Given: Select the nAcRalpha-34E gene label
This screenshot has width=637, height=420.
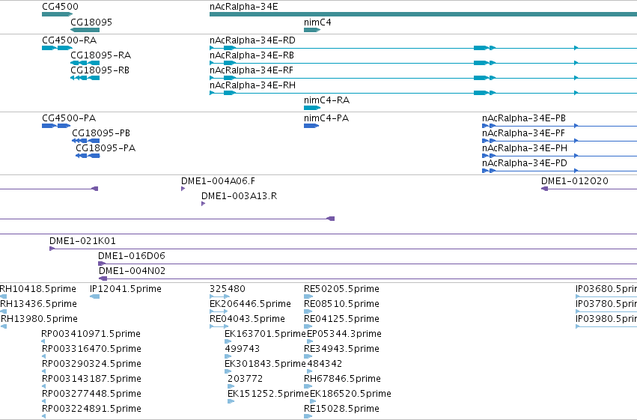Looking at the screenshot, I should (244, 7).
